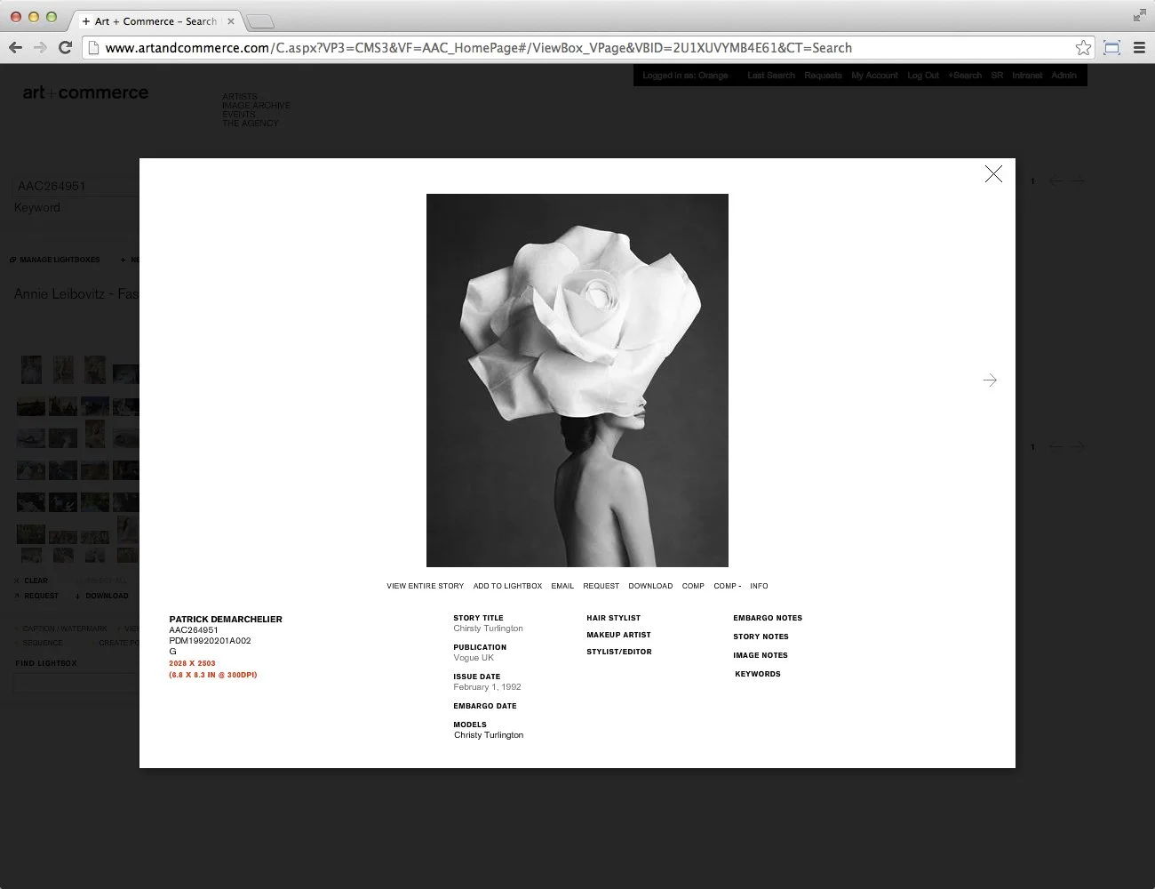Open the Chrome hamburger menu
Screen dimensions: 1155x889
click(x=1139, y=48)
